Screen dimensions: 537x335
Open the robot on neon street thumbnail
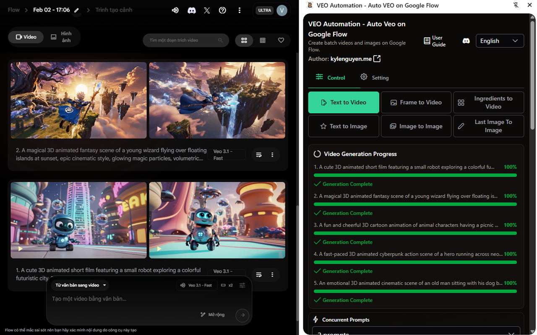pyautogui.click(x=79, y=220)
